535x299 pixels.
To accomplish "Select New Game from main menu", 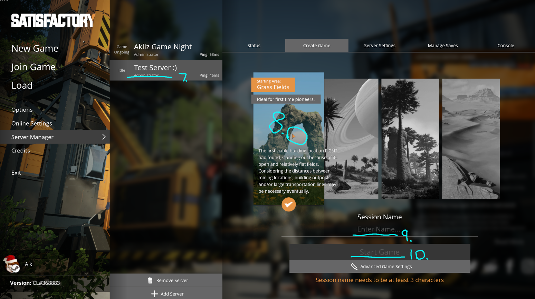I will pos(35,49).
